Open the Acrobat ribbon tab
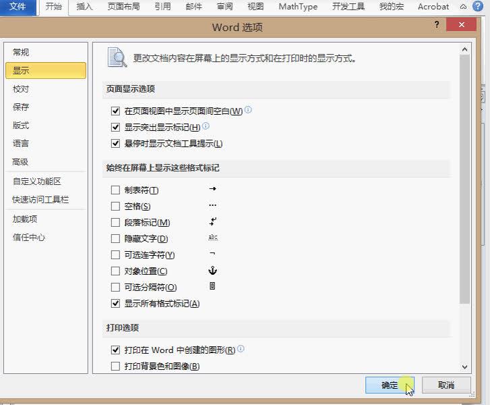The image size is (490, 405). click(x=433, y=7)
